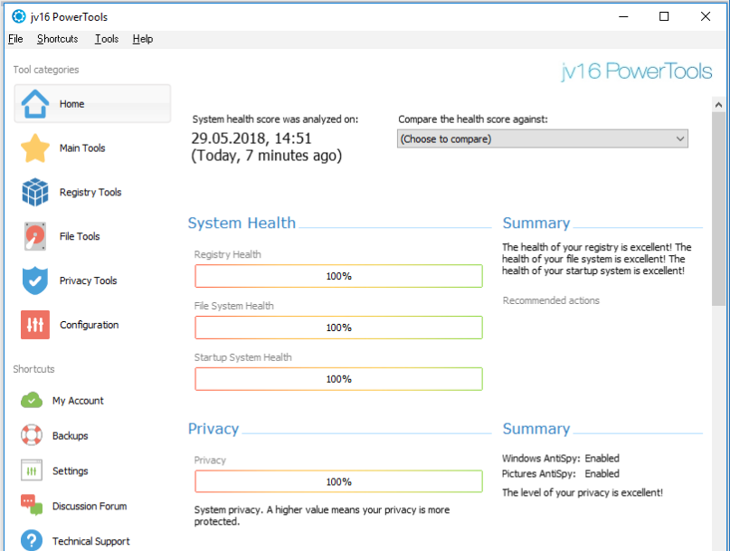Image resolution: width=730 pixels, height=551 pixels.
Task: Click the Registry Health progress bar
Action: 338,276
